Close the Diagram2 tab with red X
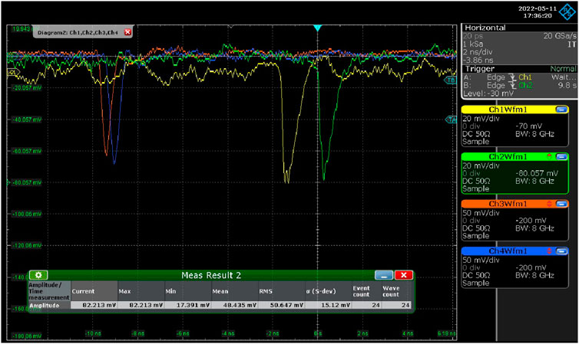Viewport: 579px width, 344px height. (x=127, y=32)
